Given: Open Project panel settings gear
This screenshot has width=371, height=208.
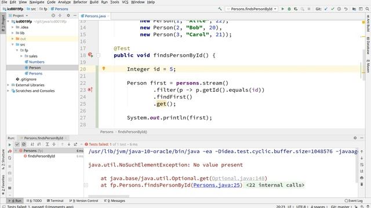Looking at the screenshot, I should (x=68, y=16).
